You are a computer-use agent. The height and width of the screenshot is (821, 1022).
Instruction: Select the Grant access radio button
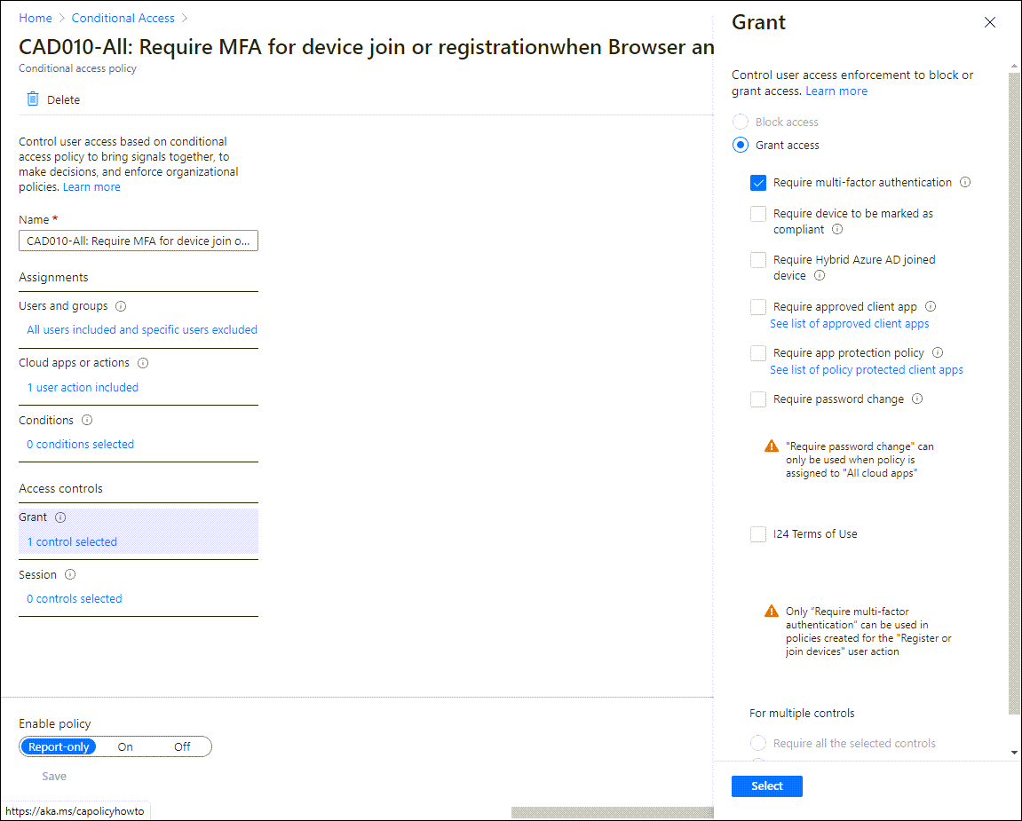click(x=741, y=145)
